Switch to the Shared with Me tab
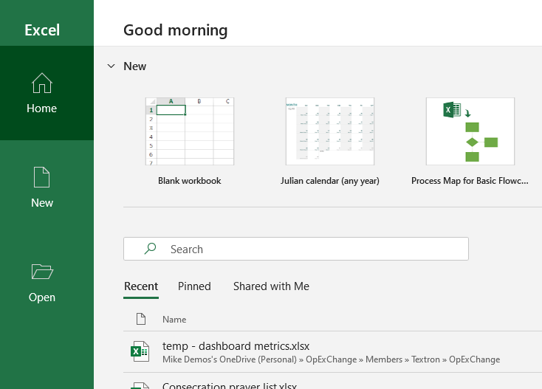The height and width of the screenshot is (389, 542). tap(271, 286)
